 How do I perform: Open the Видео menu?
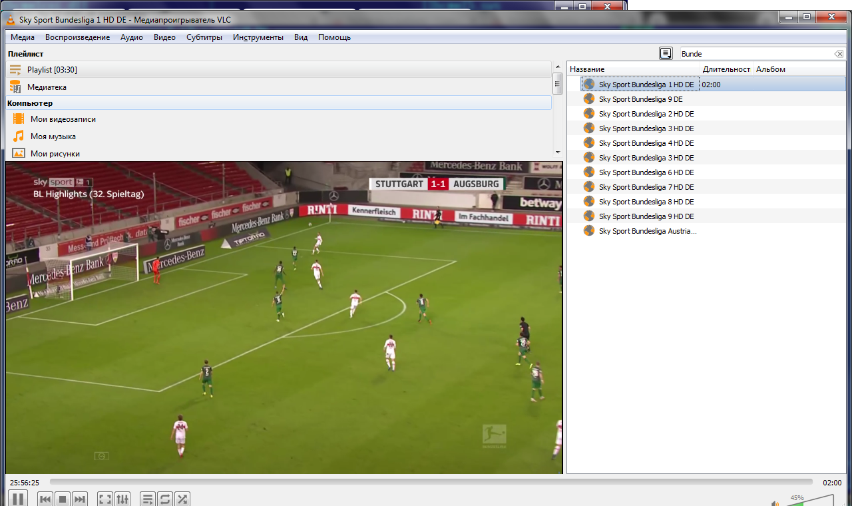(x=164, y=37)
